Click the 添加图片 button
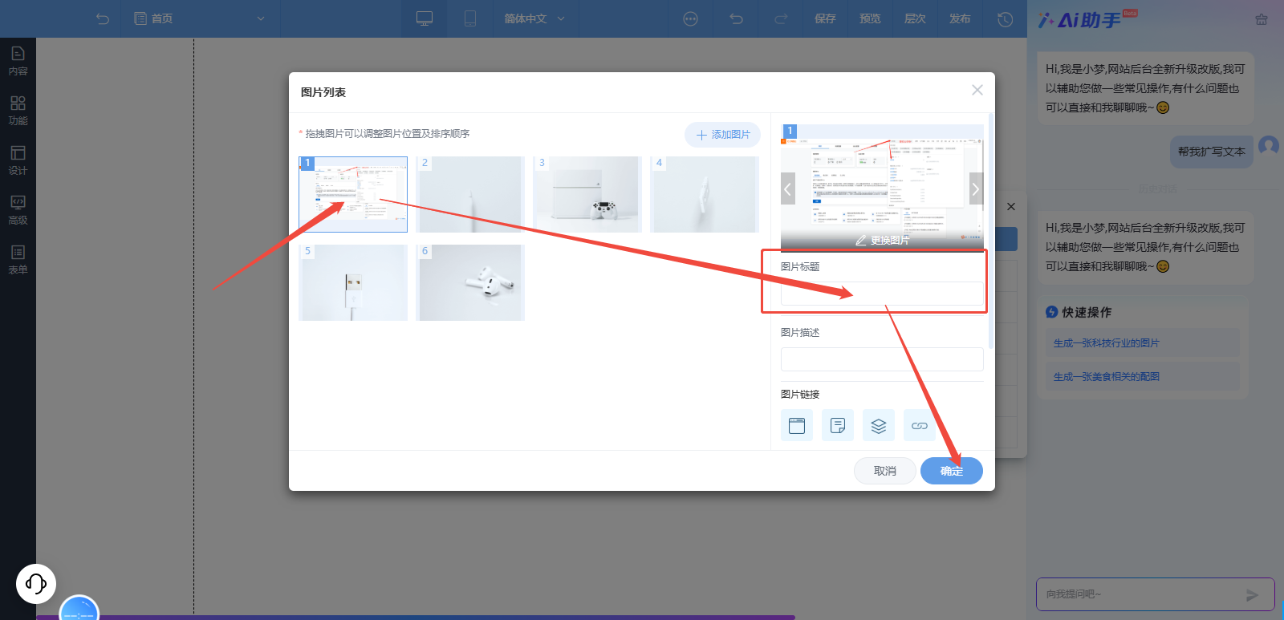Viewport: 1284px width, 620px height. (722, 135)
